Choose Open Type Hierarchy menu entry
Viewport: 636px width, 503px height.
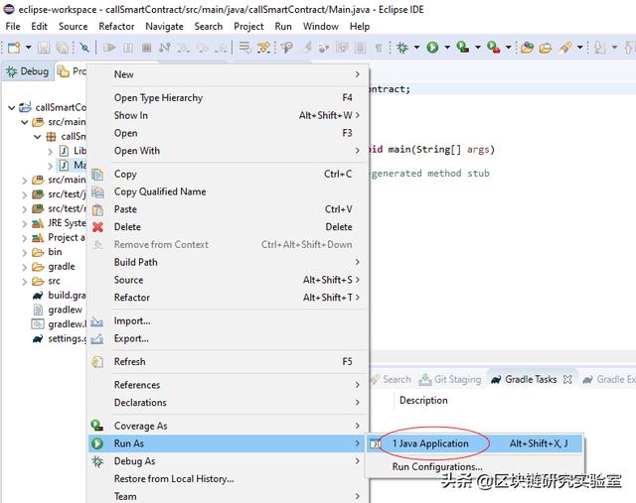[x=227, y=97]
